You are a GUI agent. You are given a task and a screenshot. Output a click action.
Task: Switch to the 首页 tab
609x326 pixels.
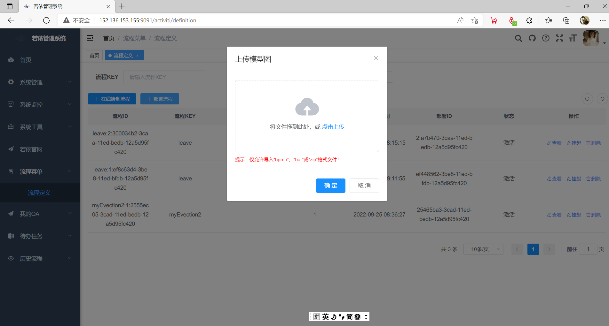coord(94,56)
